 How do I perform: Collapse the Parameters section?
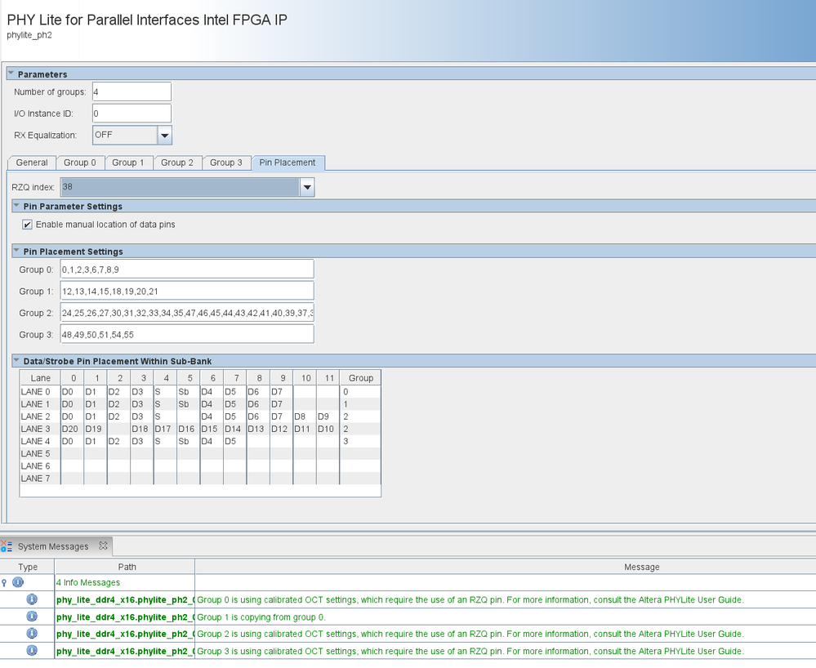[x=11, y=73]
